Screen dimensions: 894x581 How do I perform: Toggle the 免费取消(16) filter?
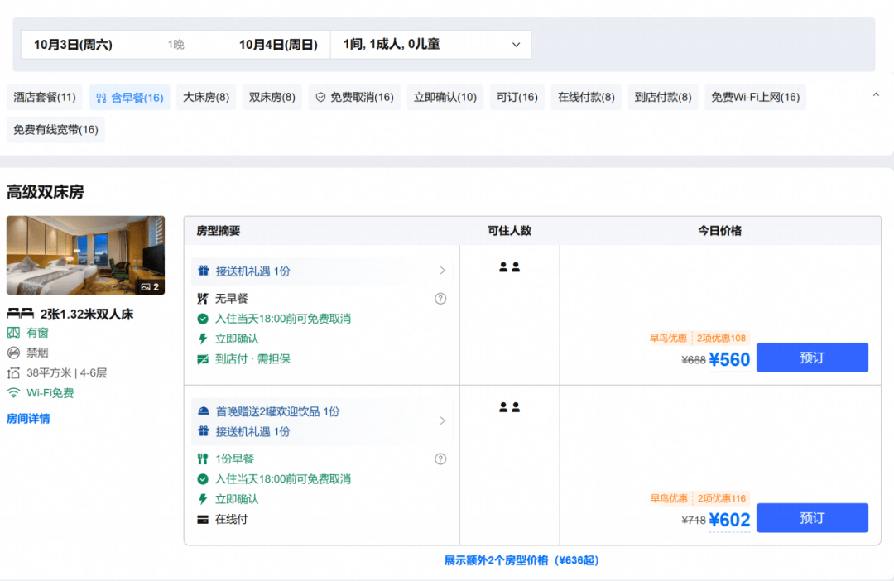pos(354,97)
